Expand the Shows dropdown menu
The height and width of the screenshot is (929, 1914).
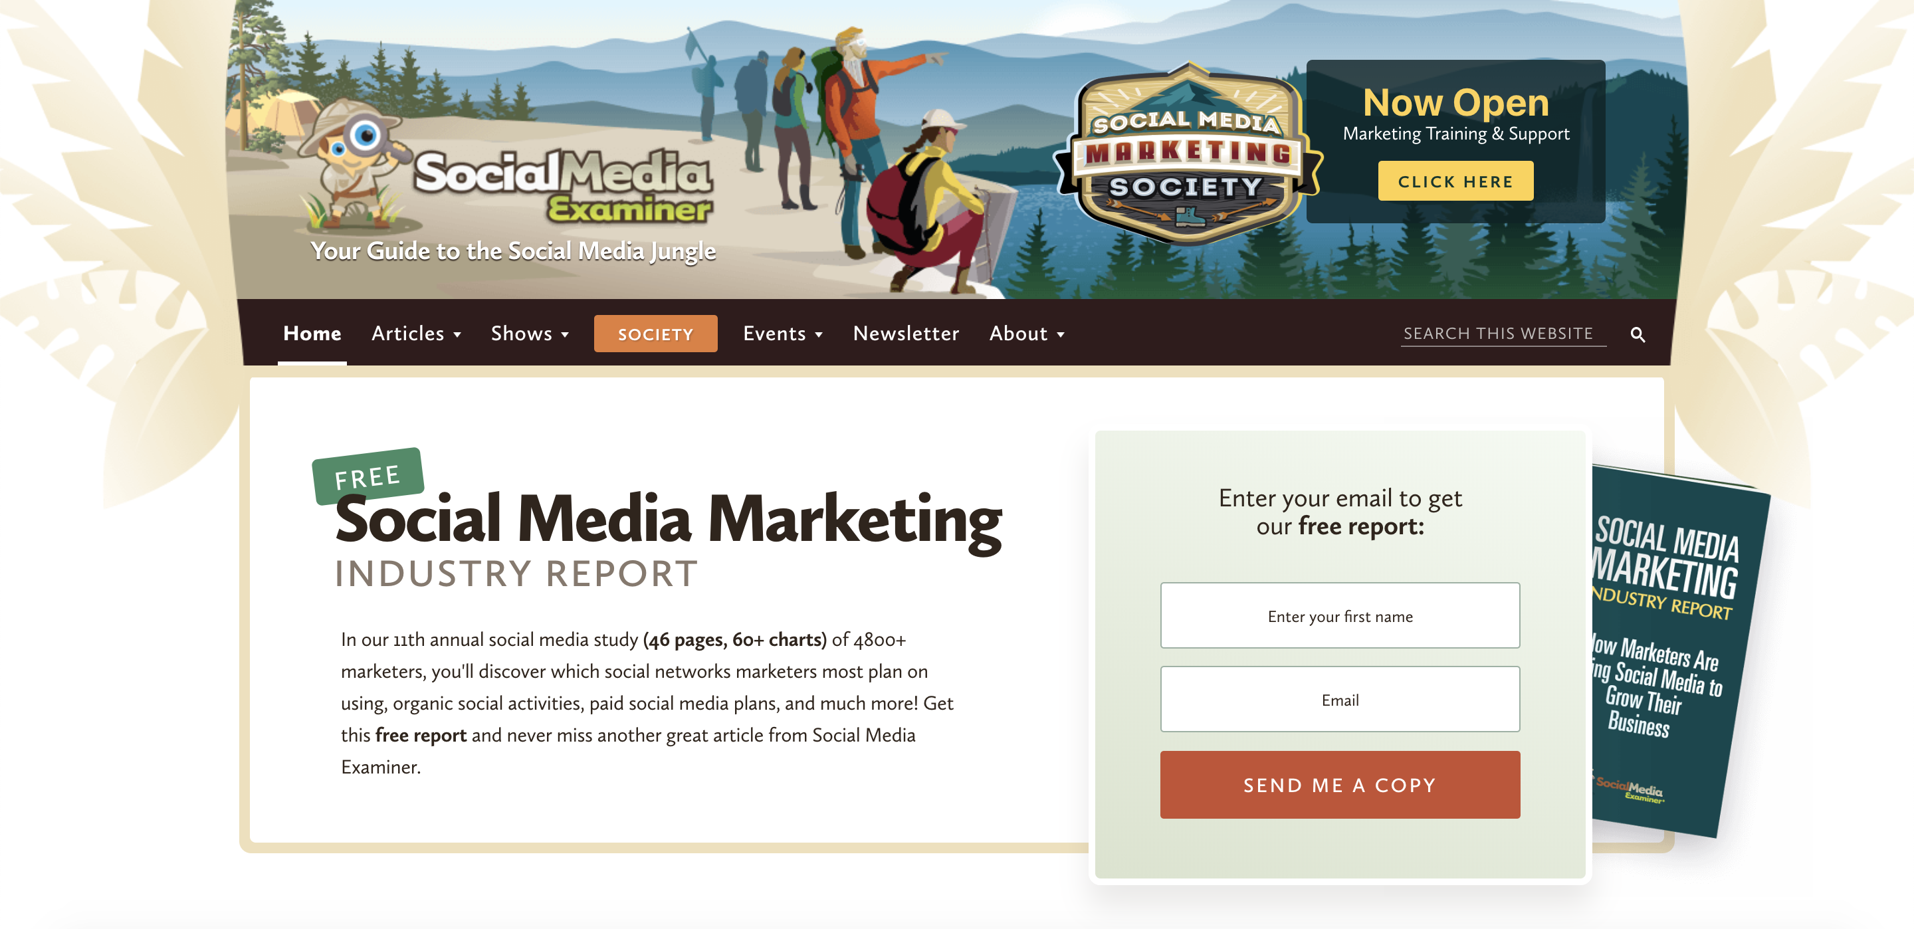pos(530,334)
